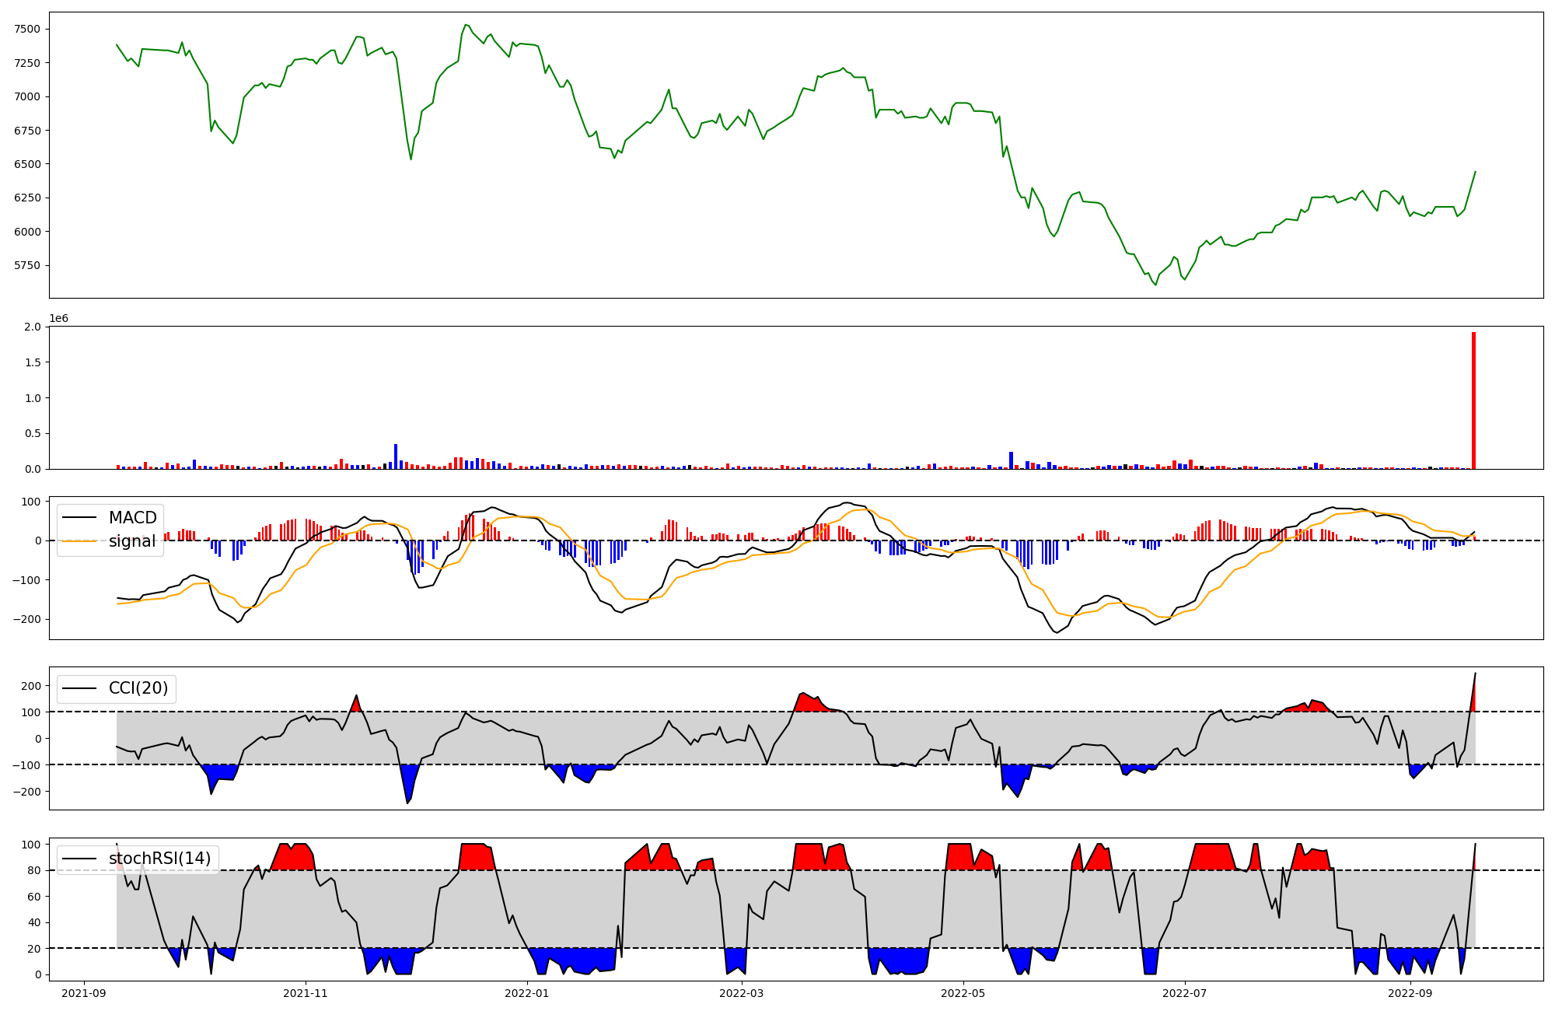Click the CCI(20) legend label
1555x1011 pixels.
coord(138,688)
